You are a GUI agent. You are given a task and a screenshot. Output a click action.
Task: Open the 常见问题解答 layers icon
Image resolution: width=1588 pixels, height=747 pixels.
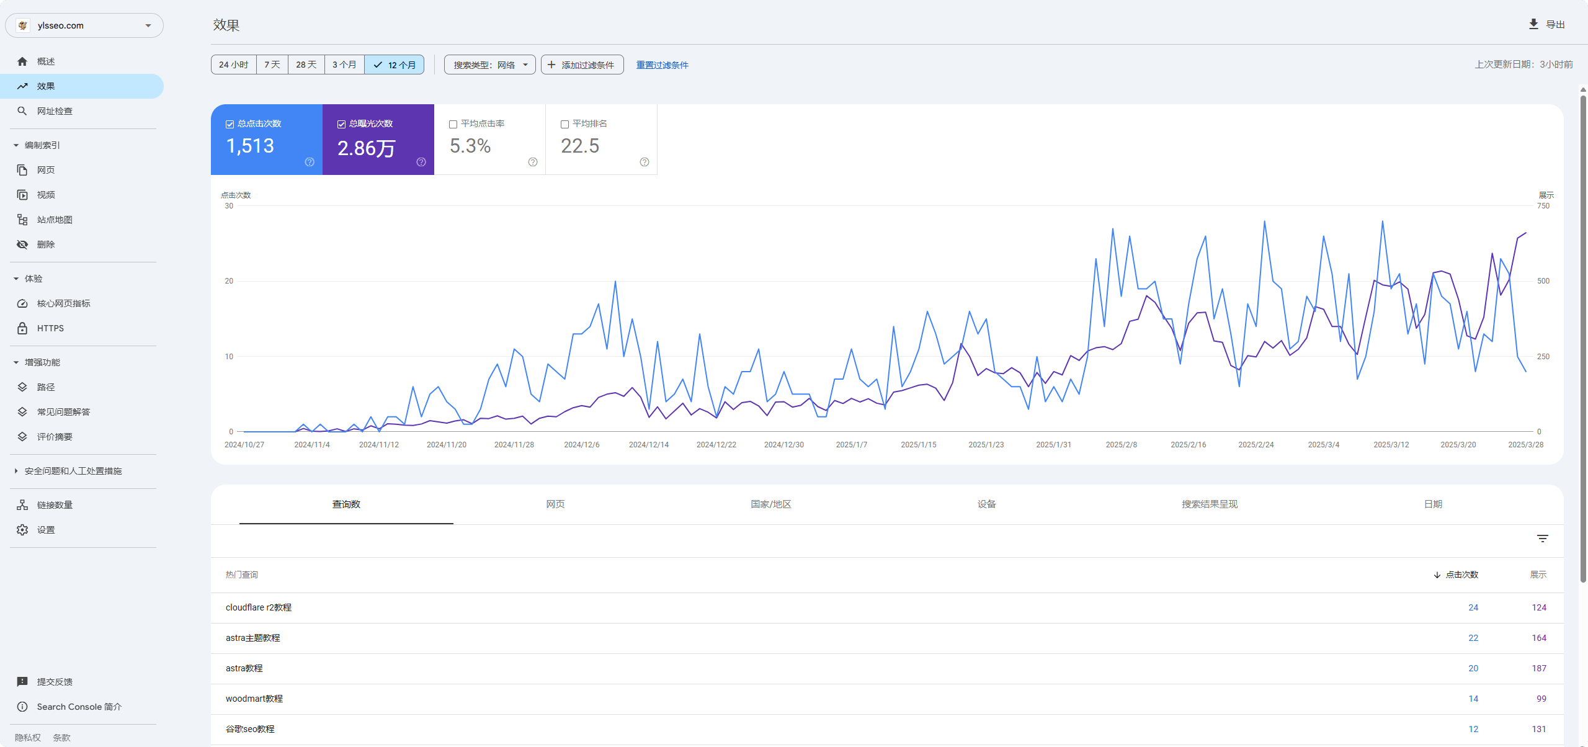click(x=22, y=412)
